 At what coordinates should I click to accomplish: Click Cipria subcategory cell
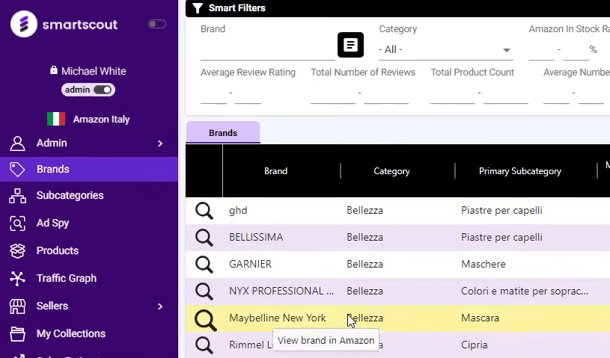(474, 345)
